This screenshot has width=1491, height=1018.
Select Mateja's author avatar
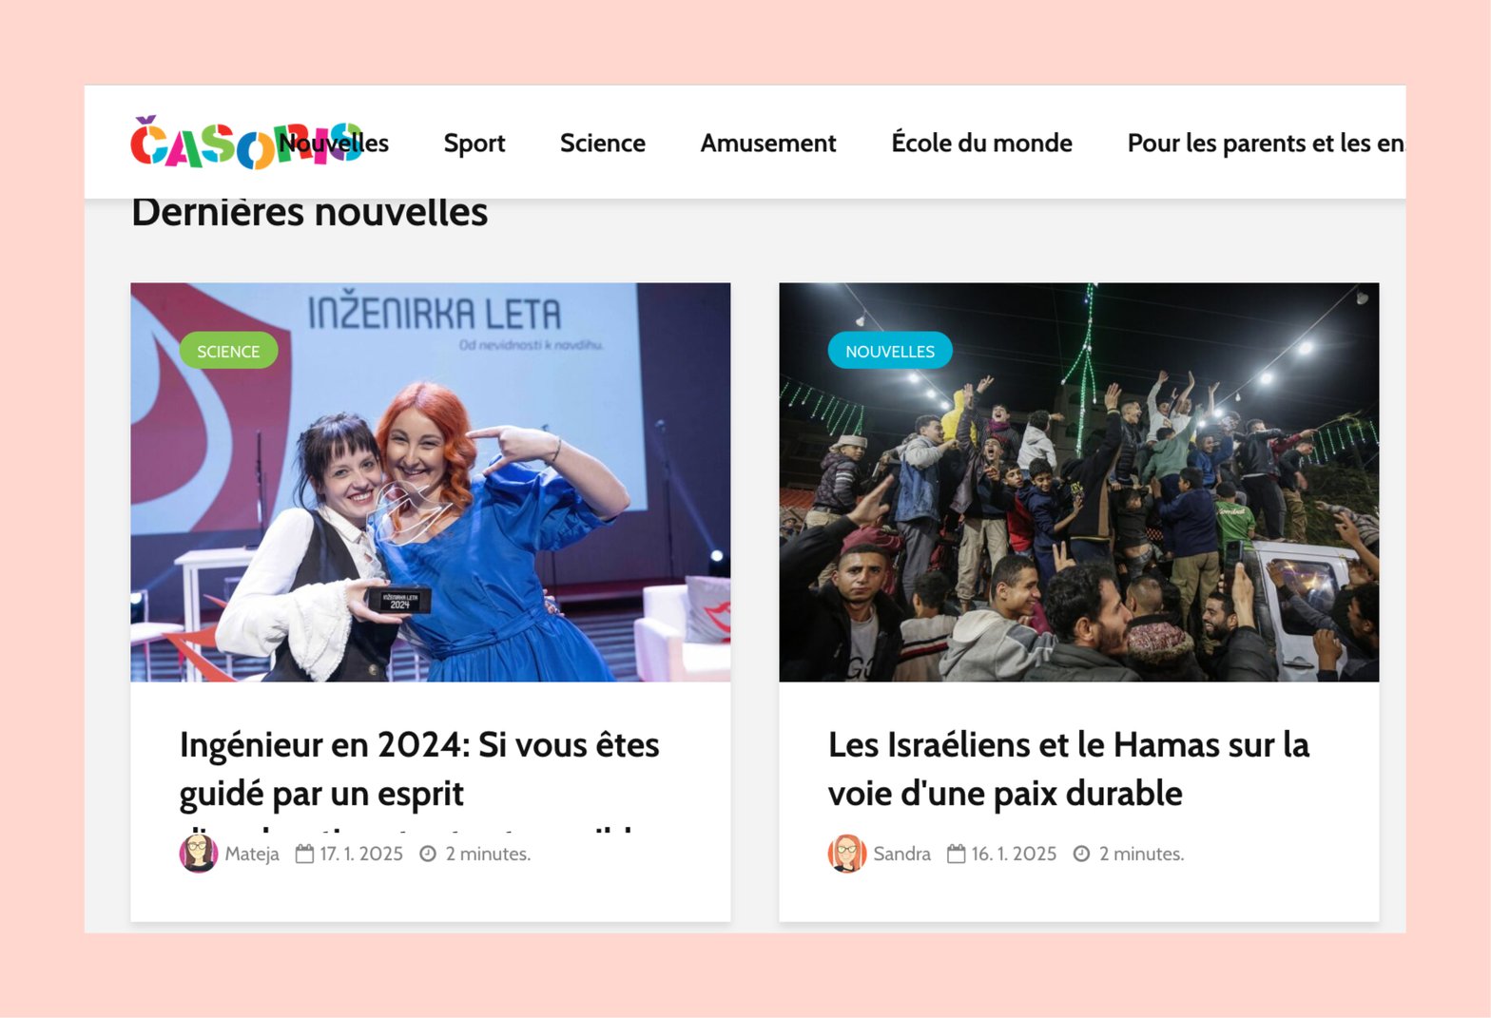tap(199, 854)
